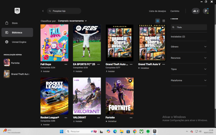The image size is (216, 135).
Task: Open the user profile avatar
Action: [x=206, y=11]
